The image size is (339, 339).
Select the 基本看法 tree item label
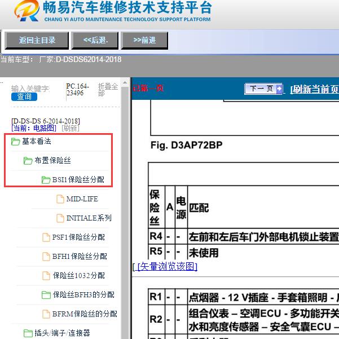click(x=37, y=141)
